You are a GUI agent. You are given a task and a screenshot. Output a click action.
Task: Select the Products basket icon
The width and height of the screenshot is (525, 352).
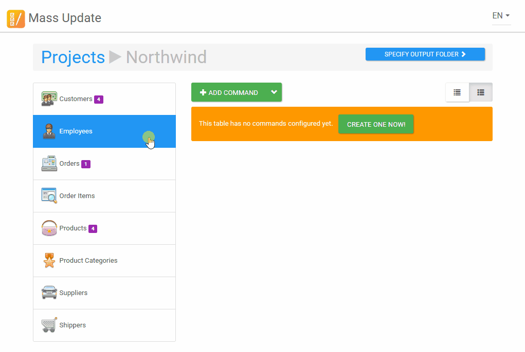(49, 228)
